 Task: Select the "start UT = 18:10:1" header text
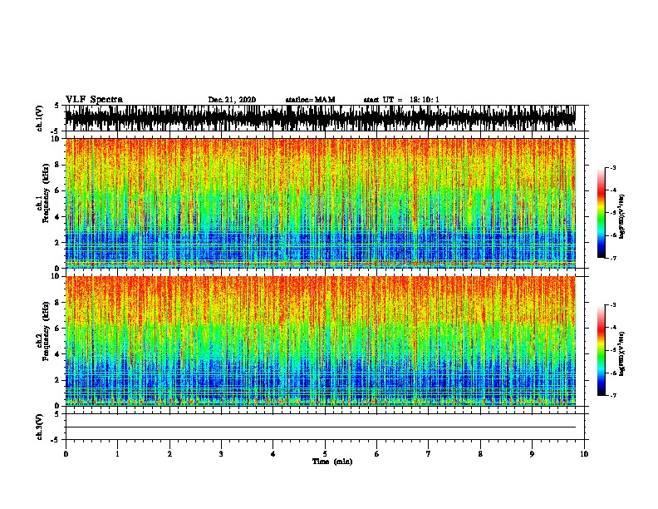pyautogui.click(x=401, y=100)
